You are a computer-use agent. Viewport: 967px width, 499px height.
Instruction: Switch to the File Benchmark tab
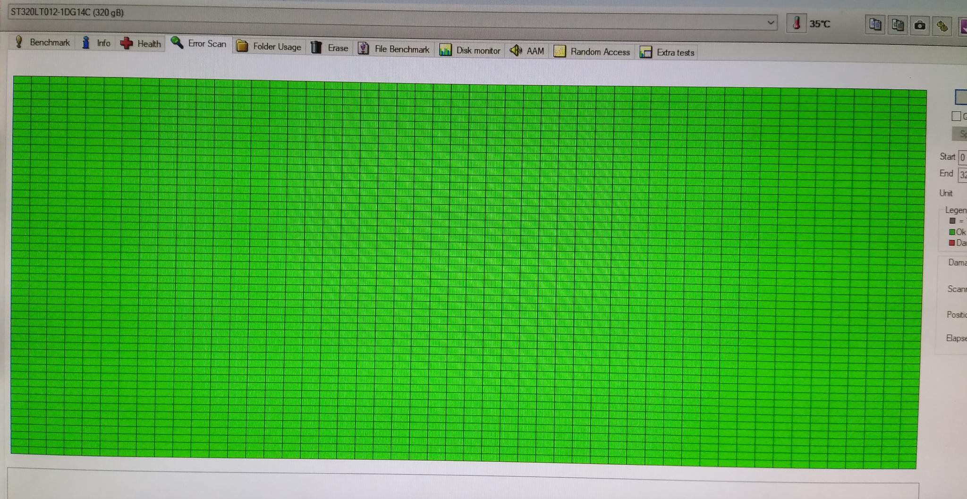coord(393,49)
